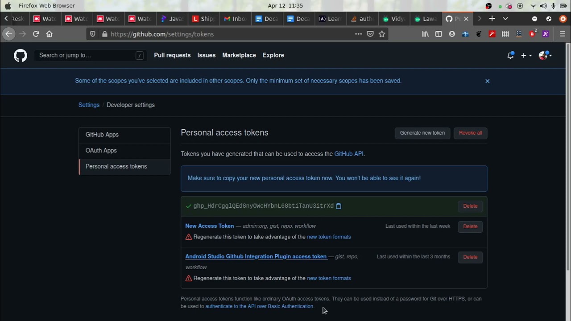Image resolution: width=571 pixels, height=321 pixels.
Task: Delete the newly generated ghp token
Action: click(x=470, y=206)
